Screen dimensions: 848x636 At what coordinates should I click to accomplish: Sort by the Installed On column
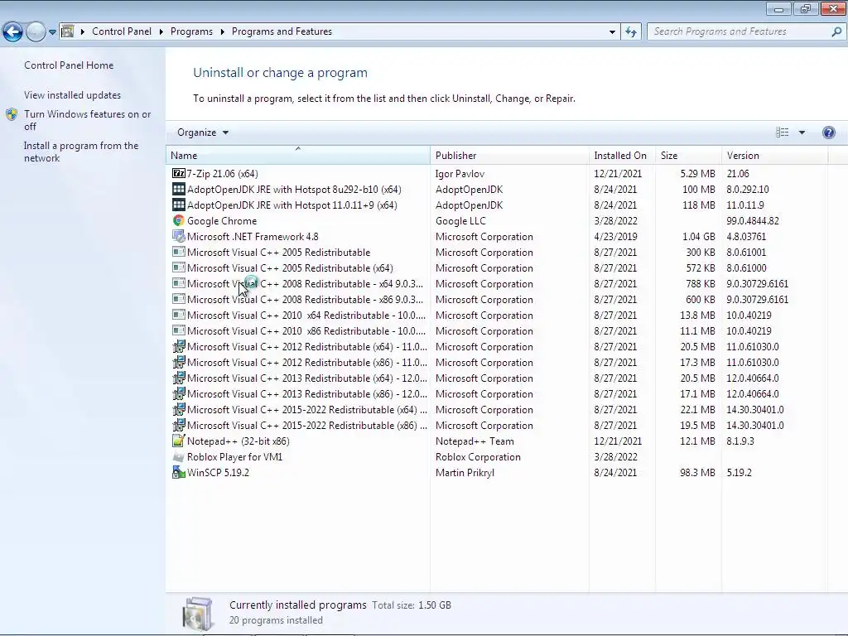(622, 155)
